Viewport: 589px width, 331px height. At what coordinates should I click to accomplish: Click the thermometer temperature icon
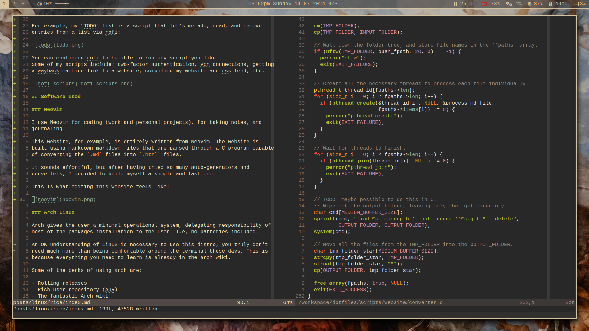coord(551,4)
